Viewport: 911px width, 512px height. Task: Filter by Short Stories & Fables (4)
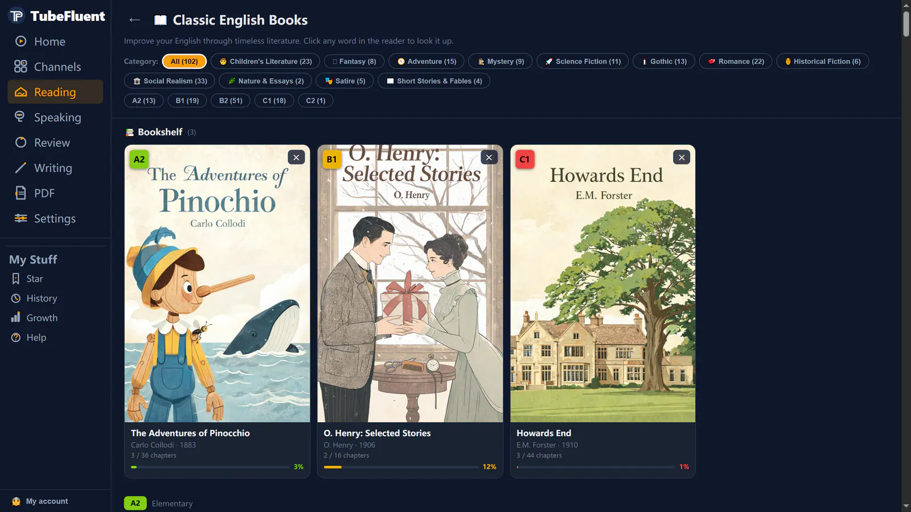click(x=434, y=81)
